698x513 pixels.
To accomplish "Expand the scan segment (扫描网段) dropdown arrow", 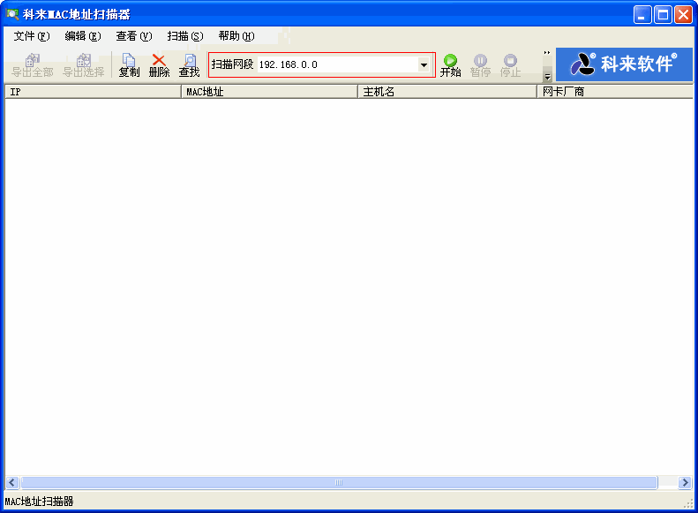I will (x=424, y=65).
